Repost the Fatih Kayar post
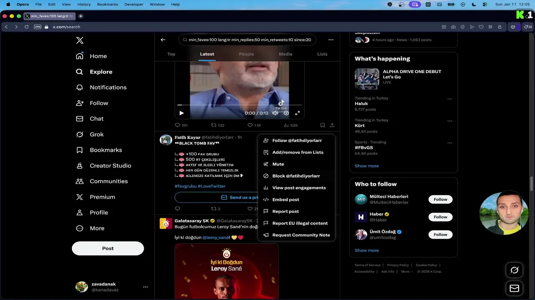 (x=215, y=209)
